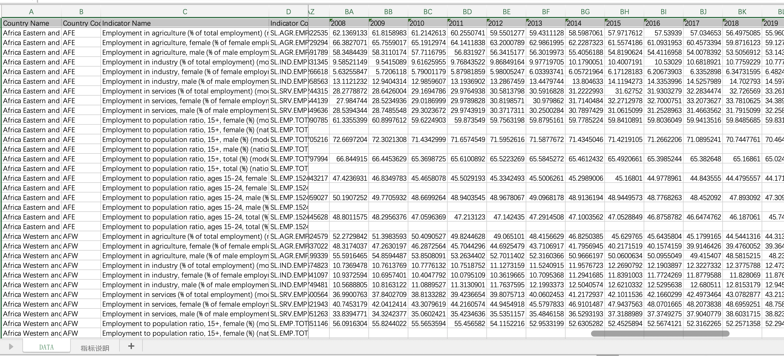Select the DATA sheet tab
Viewport: 784px width, 356px height.
[x=46, y=347]
